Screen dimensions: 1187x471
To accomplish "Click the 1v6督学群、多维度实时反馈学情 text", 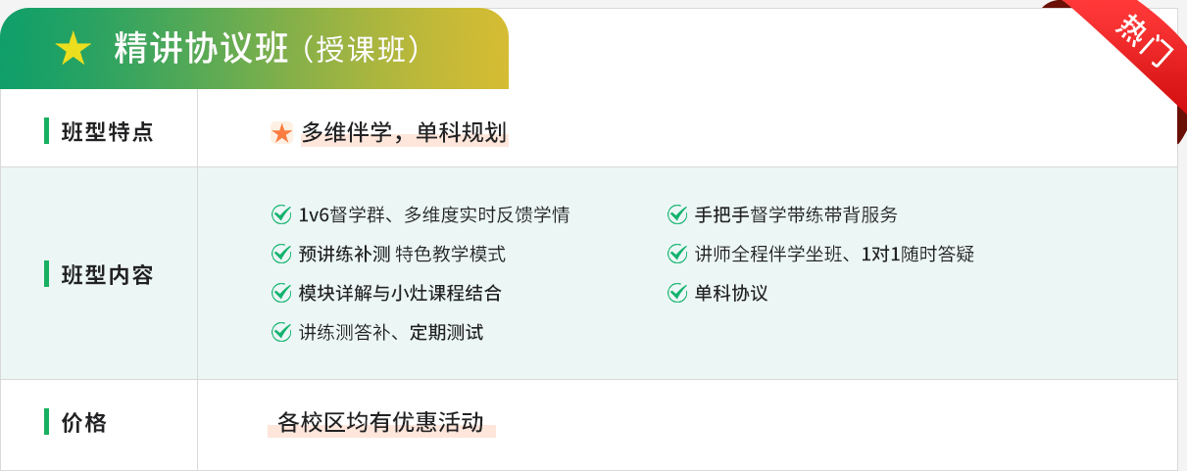I will (x=434, y=214).
